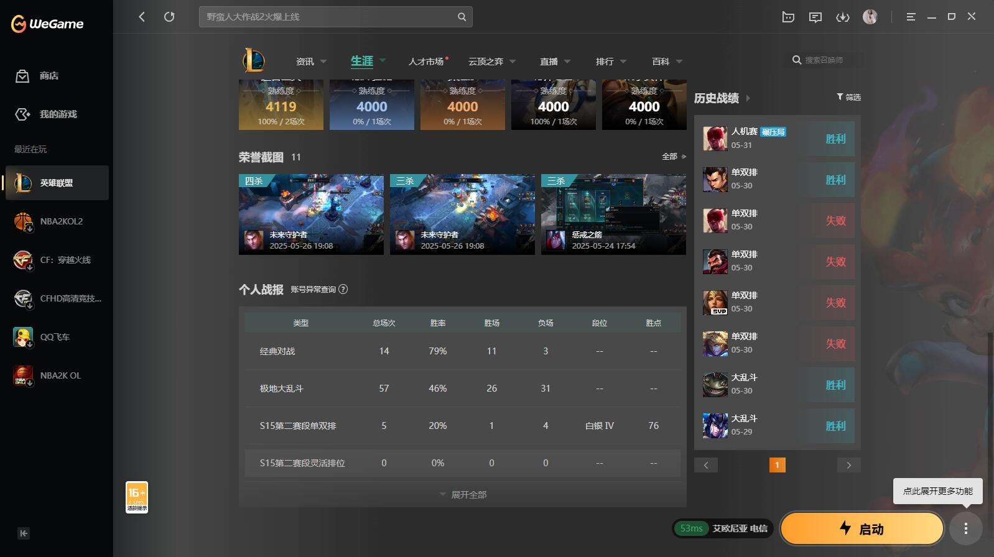Go to previous match history page

[x=706, y=465]
